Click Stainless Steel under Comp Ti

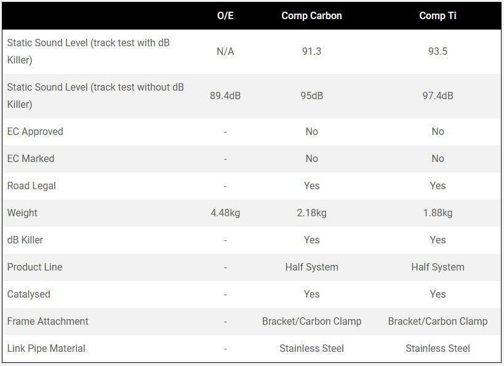pyautogui.click(x=438, y=348)
